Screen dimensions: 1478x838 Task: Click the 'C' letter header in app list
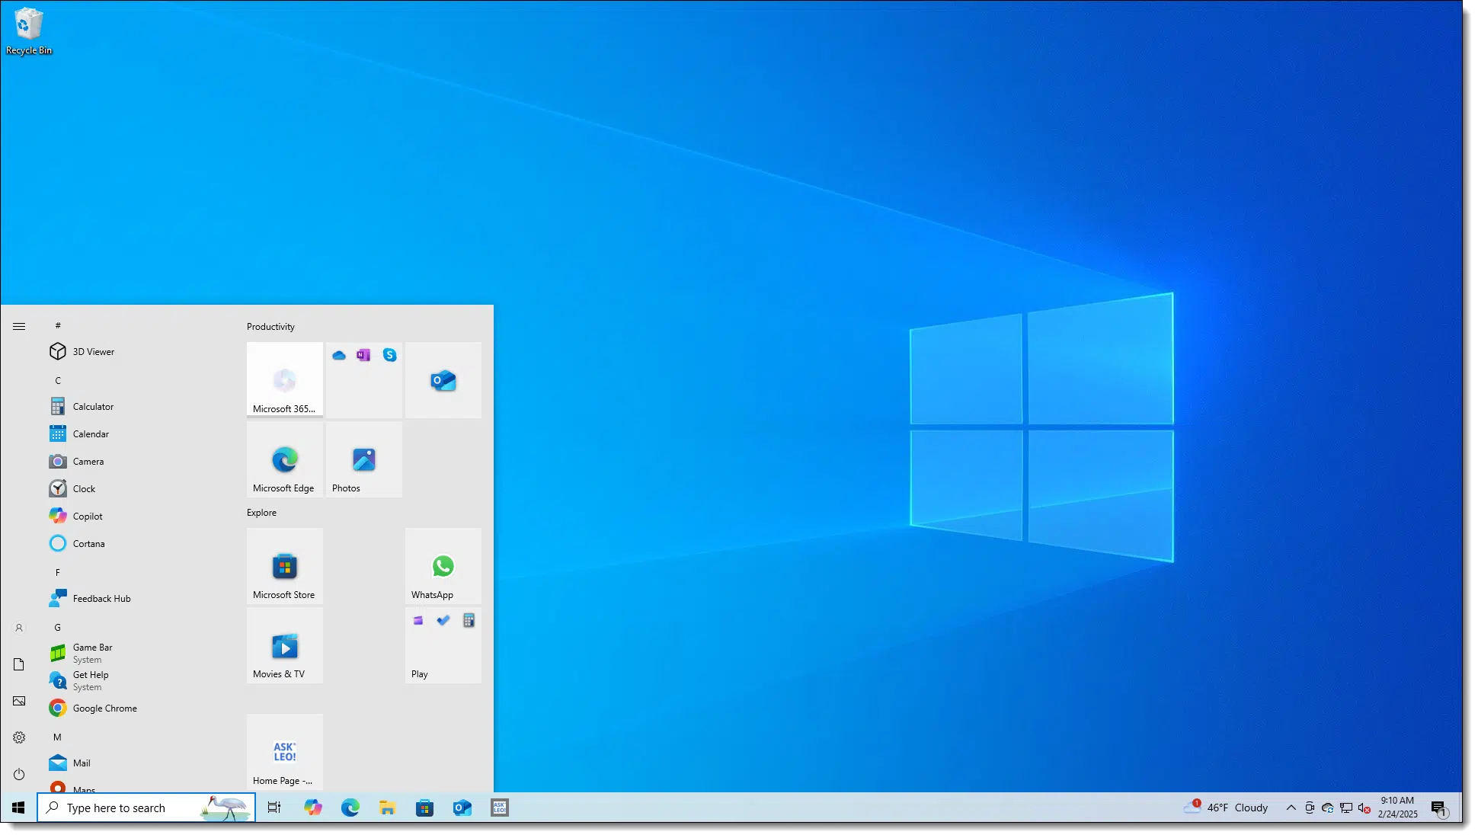(x=58, y=380)
